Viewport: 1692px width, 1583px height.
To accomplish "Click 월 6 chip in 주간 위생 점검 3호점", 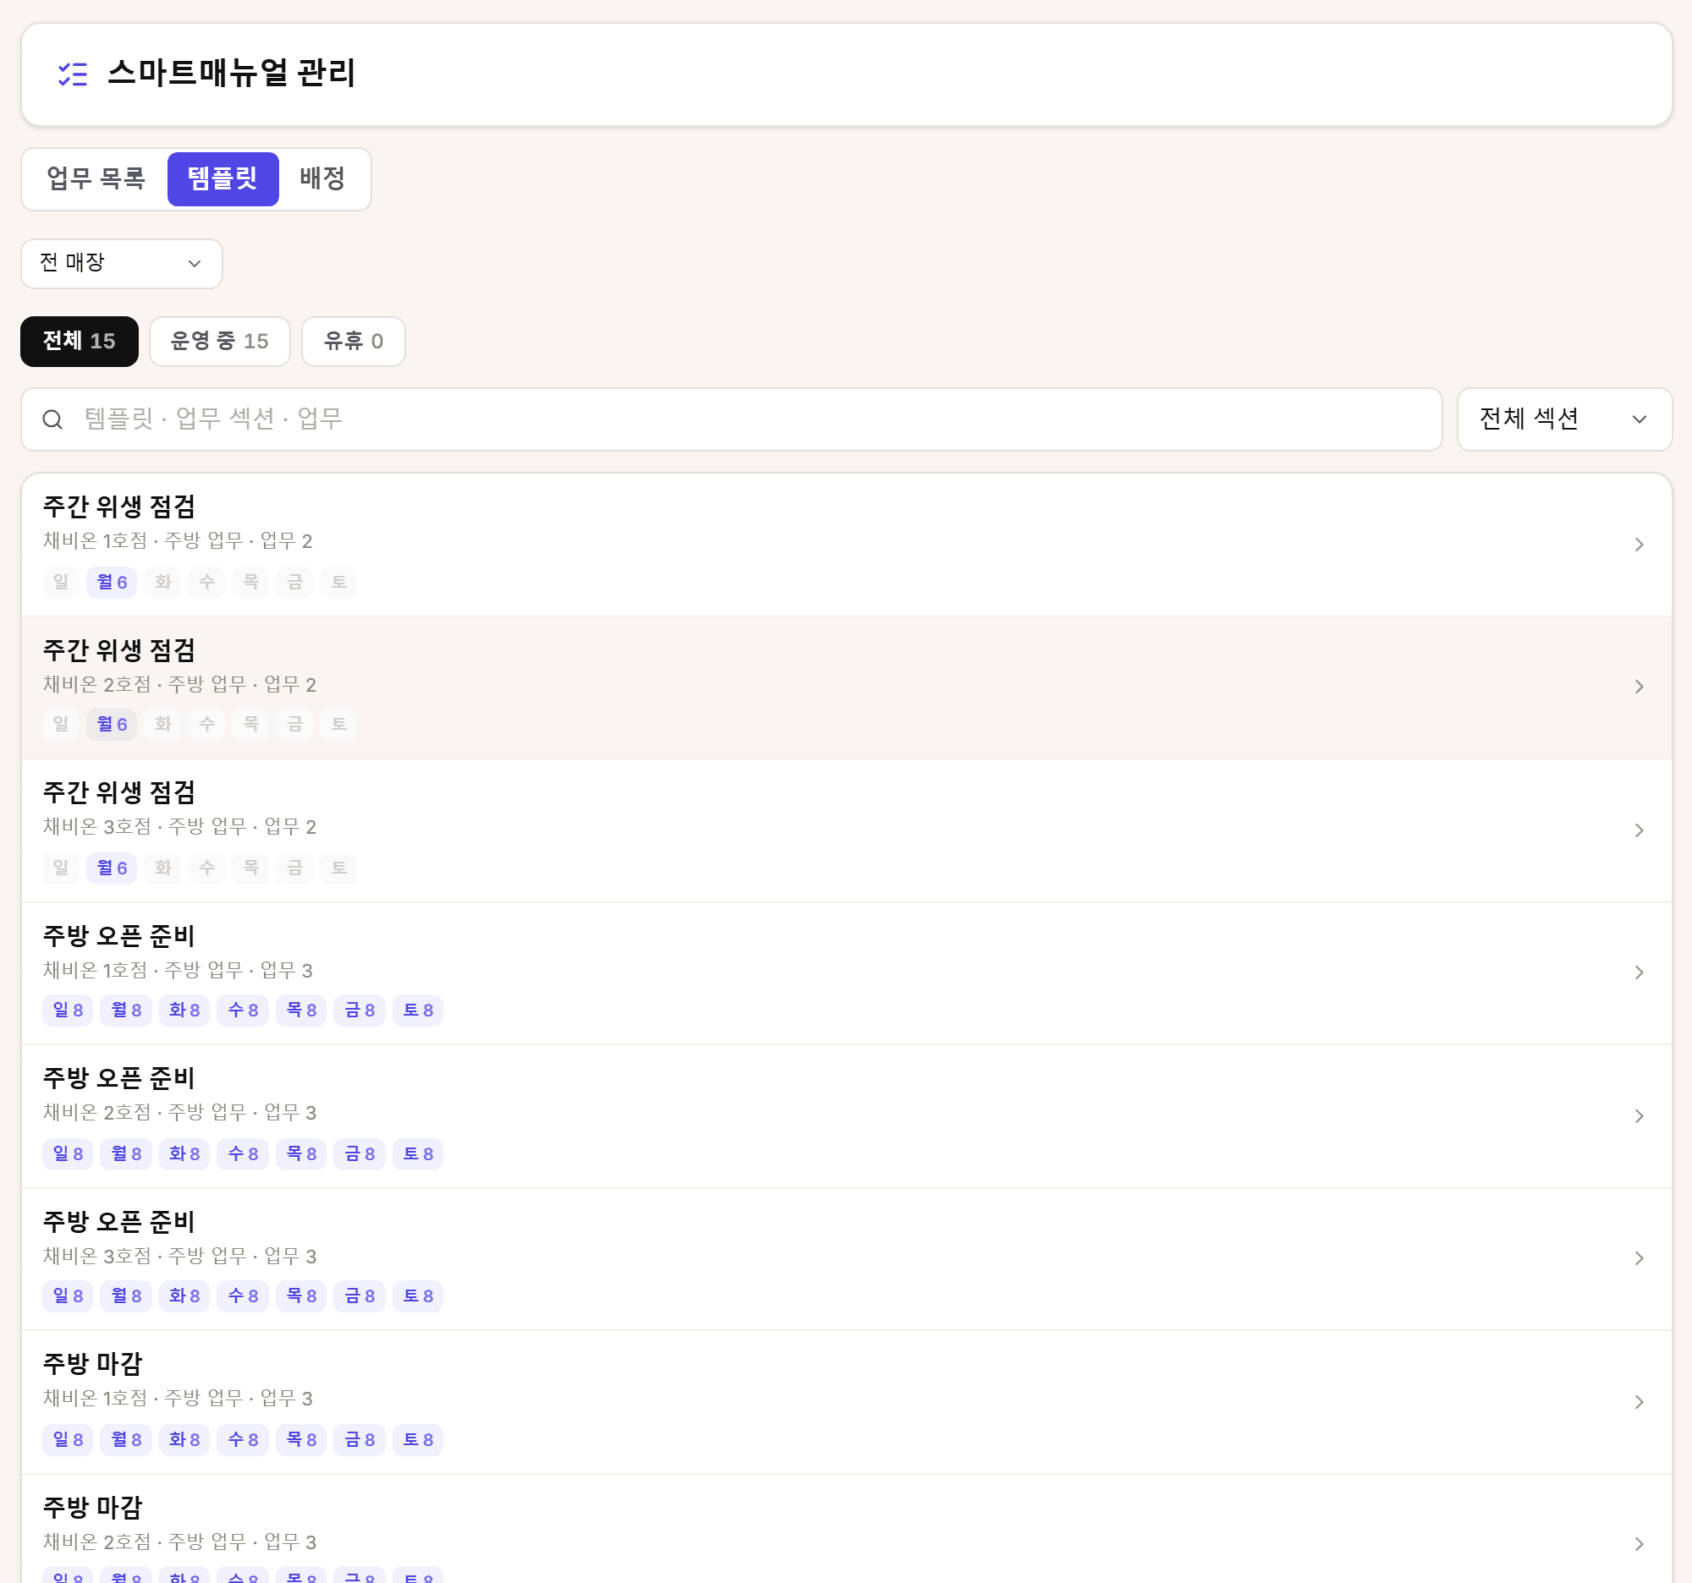I will coord(112,868).
